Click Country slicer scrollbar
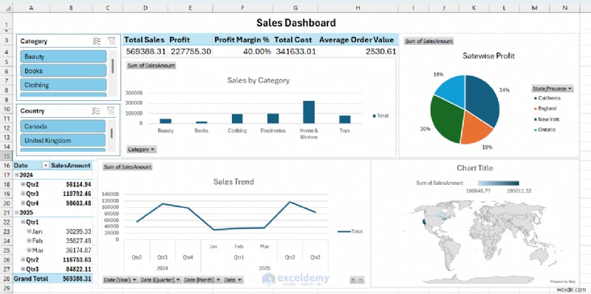 pyautogui.click(x=112, y=133)
